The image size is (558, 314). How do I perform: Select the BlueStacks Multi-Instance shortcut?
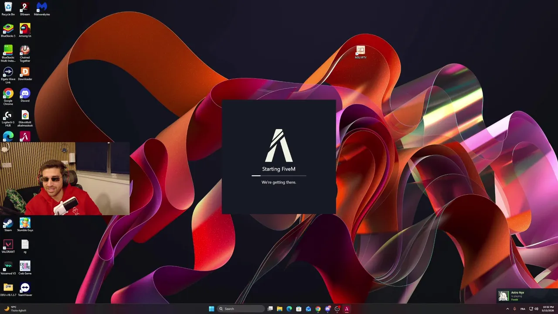pos(8,53)
